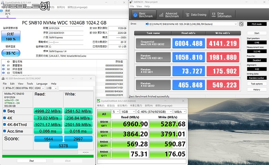Open History in TxBENCH

click(x=257, y=90)
